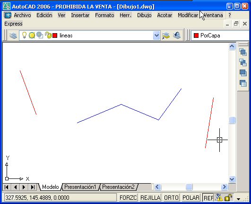Click the toolbar lock padlock icon
This screenshot has height=204, width=251.
[x=228, y=197]
